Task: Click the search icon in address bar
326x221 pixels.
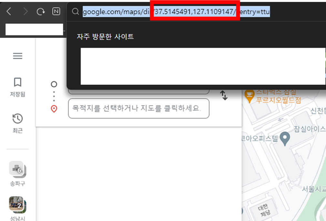Action: click(x=75, y=12)
